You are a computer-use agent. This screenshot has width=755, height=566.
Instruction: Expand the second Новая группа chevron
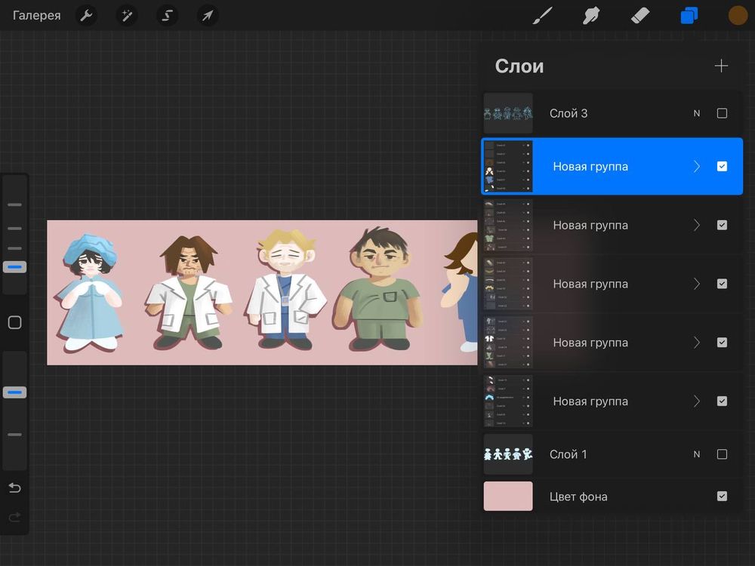(x=697, y=225)
